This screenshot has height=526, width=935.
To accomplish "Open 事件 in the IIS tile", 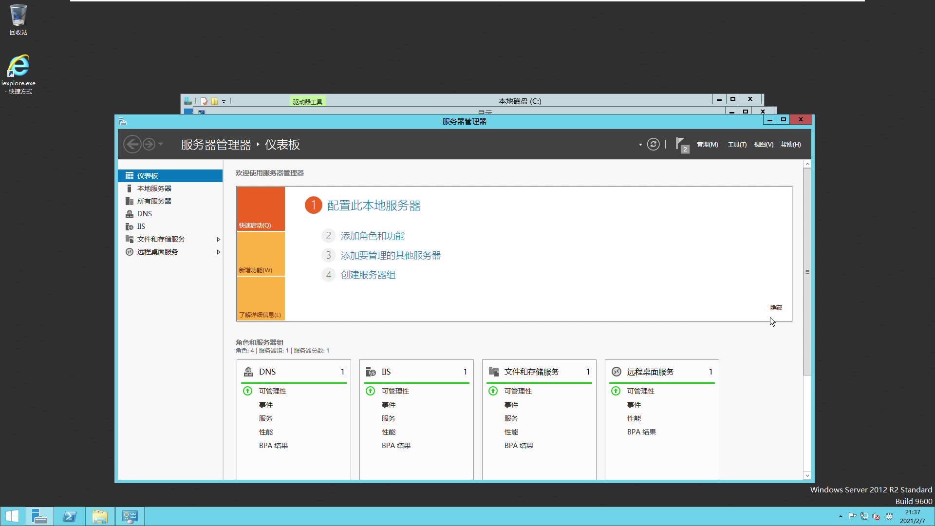I will (x=389, y=405).
